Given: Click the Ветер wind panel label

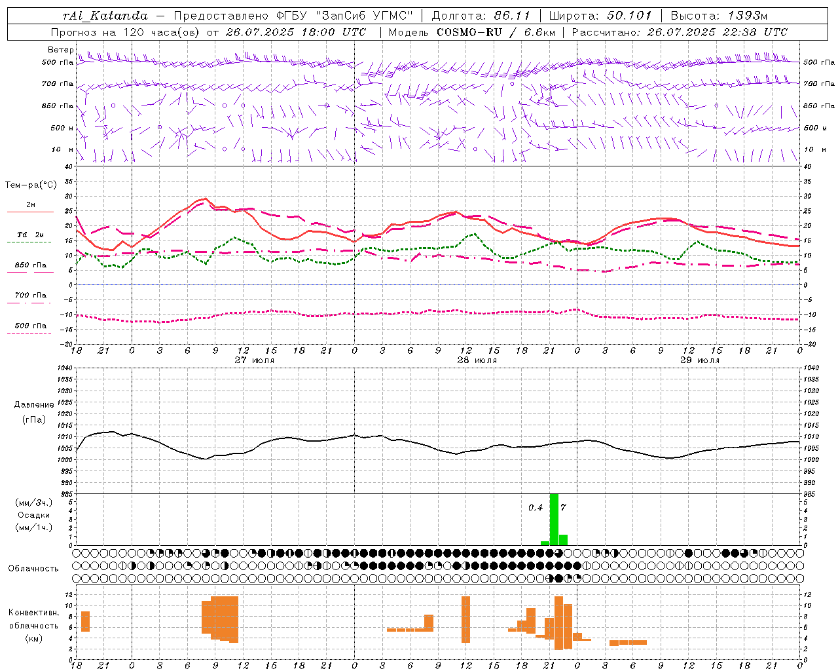Looking at the screenshot, I should coord(60,50).
